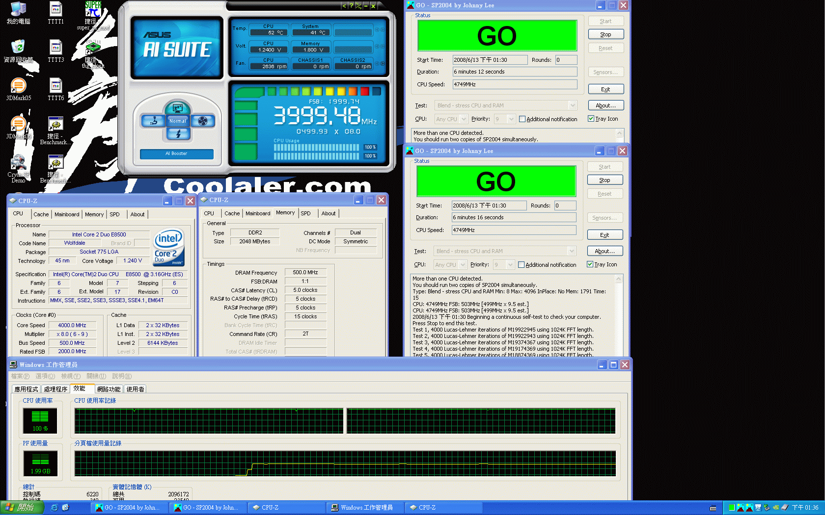The width and height of the screenshot is (825, 515).
Task: Click top CPU Usage bar in AI Suite
Action: pos(317,147)
